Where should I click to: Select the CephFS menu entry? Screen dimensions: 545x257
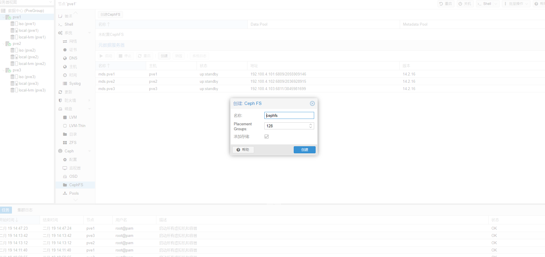[75, 185]
